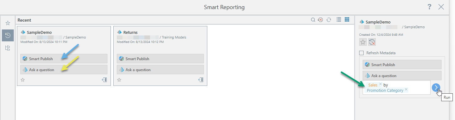Viewport: 455px width, 120px height.
Task: Open the side panel icon on SampleDemo card
Action: [x=105, y=80]
